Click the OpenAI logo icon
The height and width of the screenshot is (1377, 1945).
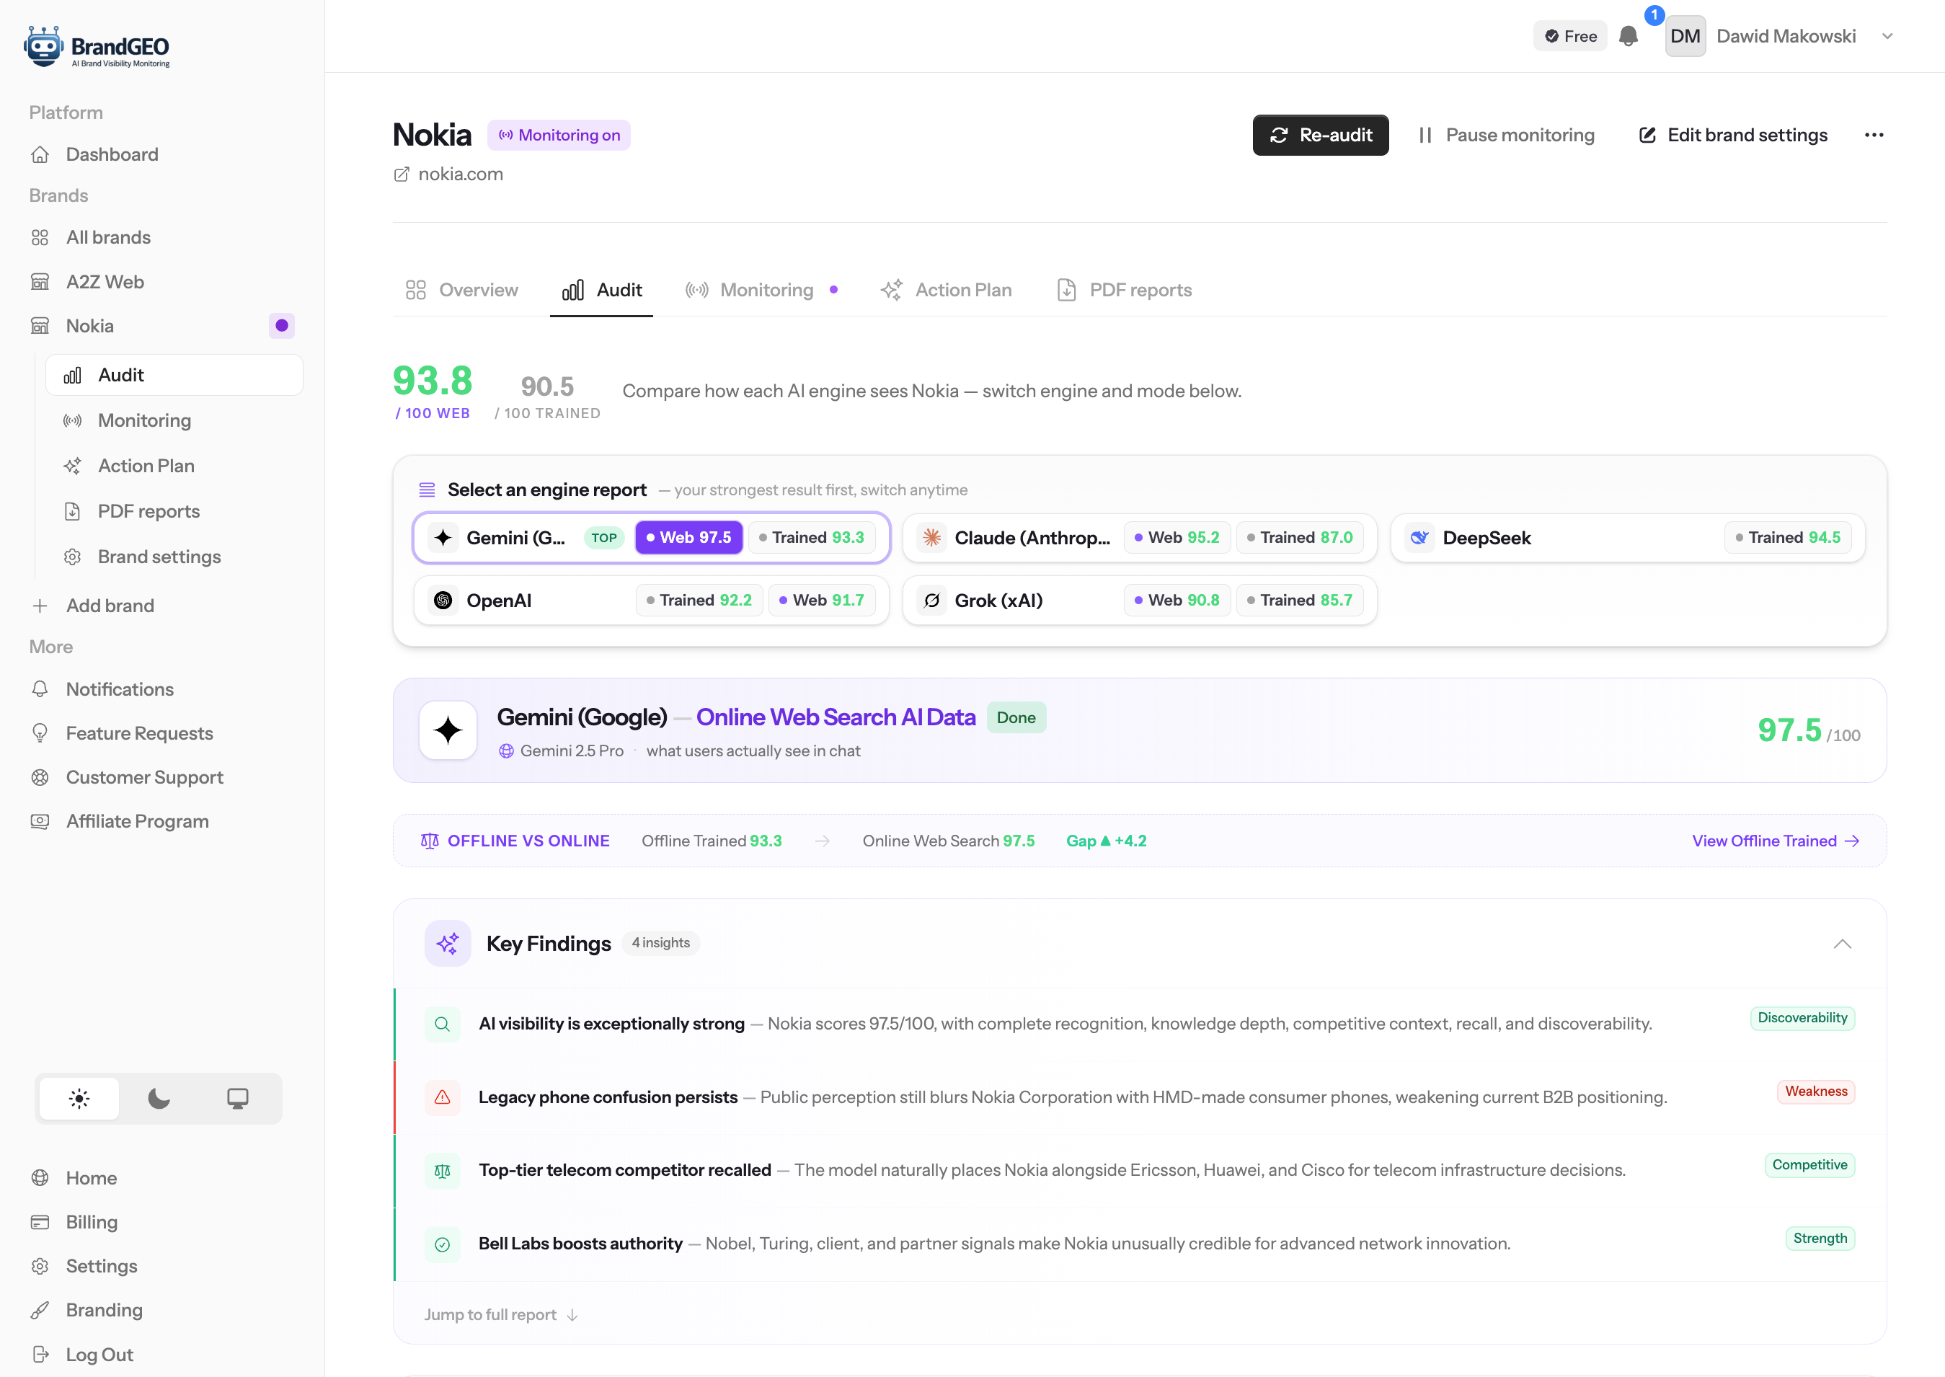coord(443,601)
